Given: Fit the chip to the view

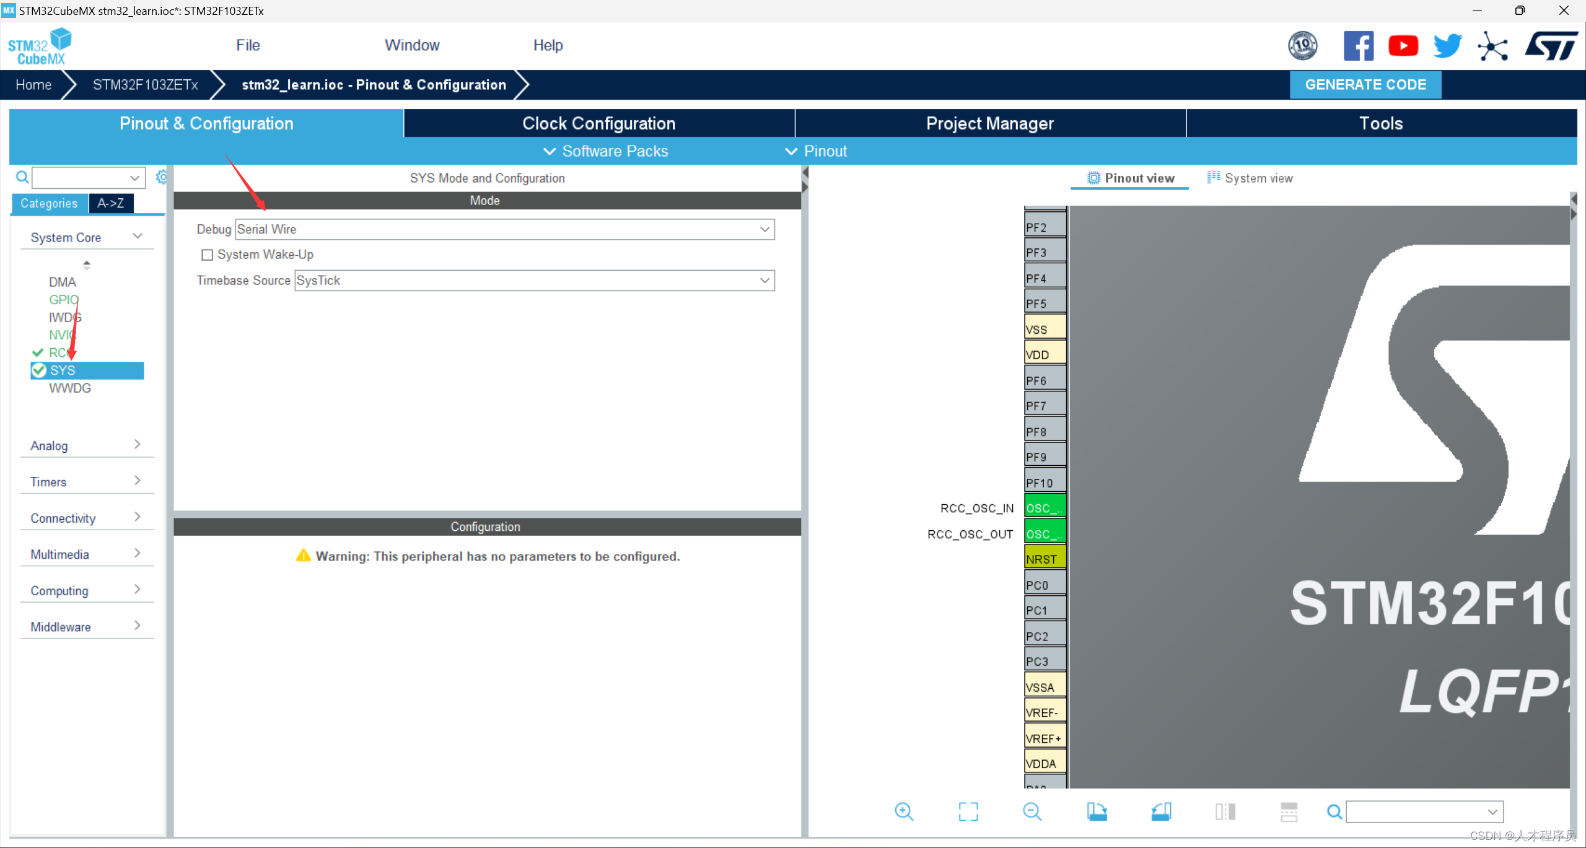Looking at the screenshot, I should coord(968,811).
